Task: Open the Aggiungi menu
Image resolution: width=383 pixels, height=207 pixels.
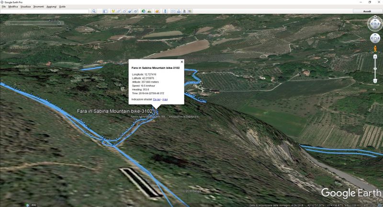Action: (51, 7)
